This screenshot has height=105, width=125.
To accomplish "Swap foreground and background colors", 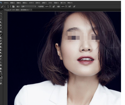I will (2, 74).
